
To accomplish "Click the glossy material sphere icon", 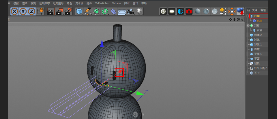I will click(206, 12).
